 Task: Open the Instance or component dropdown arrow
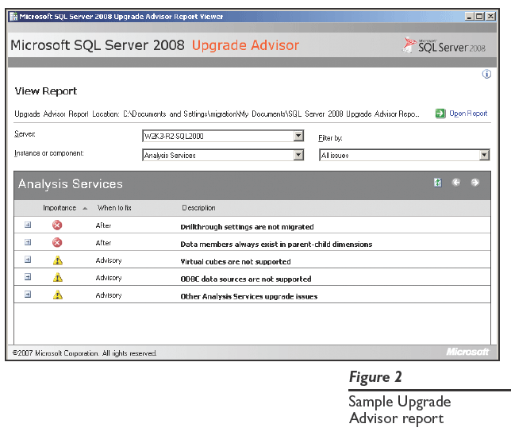pos(298,155)
